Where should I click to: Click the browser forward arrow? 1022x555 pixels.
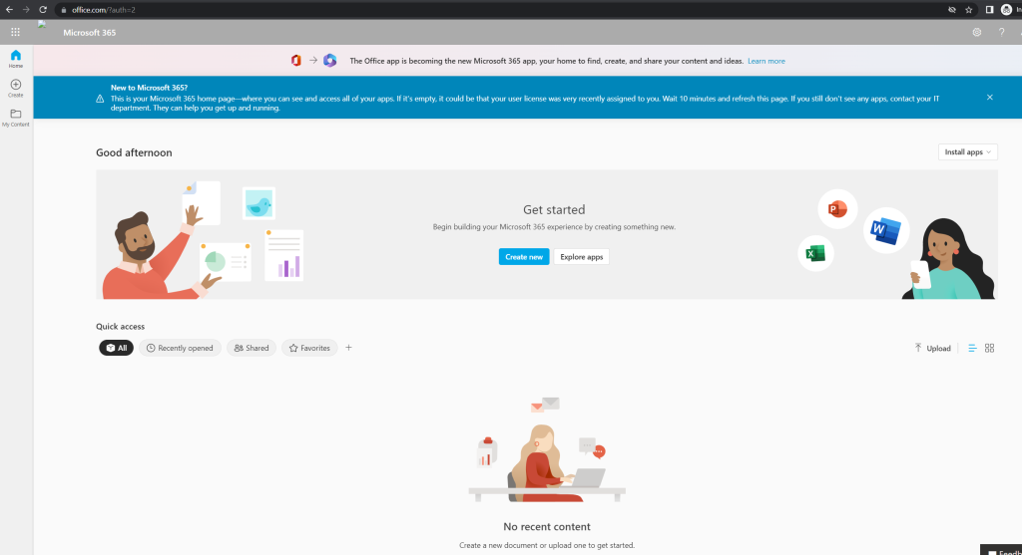(x=26, y=10)
